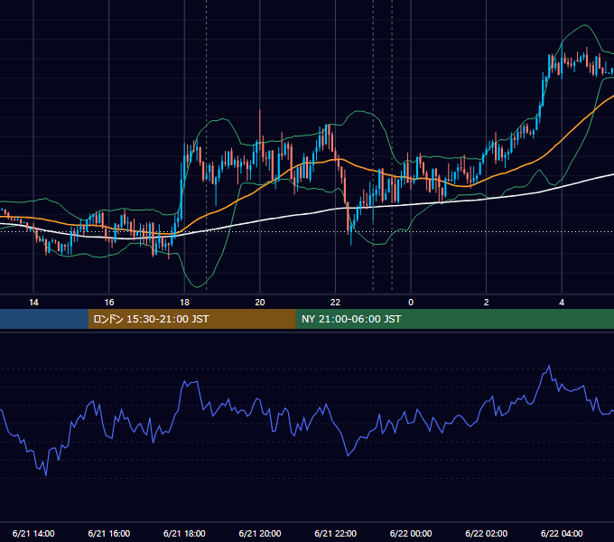The height and width of the screenshot is (542, 614).
Task: Click the 6/21 22:00 label on the lower axis
Action: pos(336,533)
